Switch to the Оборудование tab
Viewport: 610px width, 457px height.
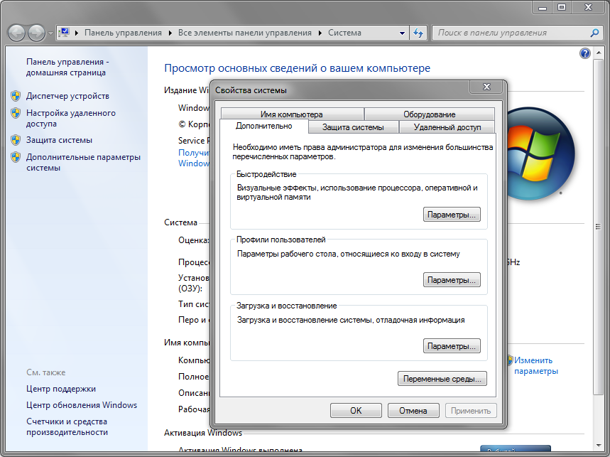click(428, 114)
